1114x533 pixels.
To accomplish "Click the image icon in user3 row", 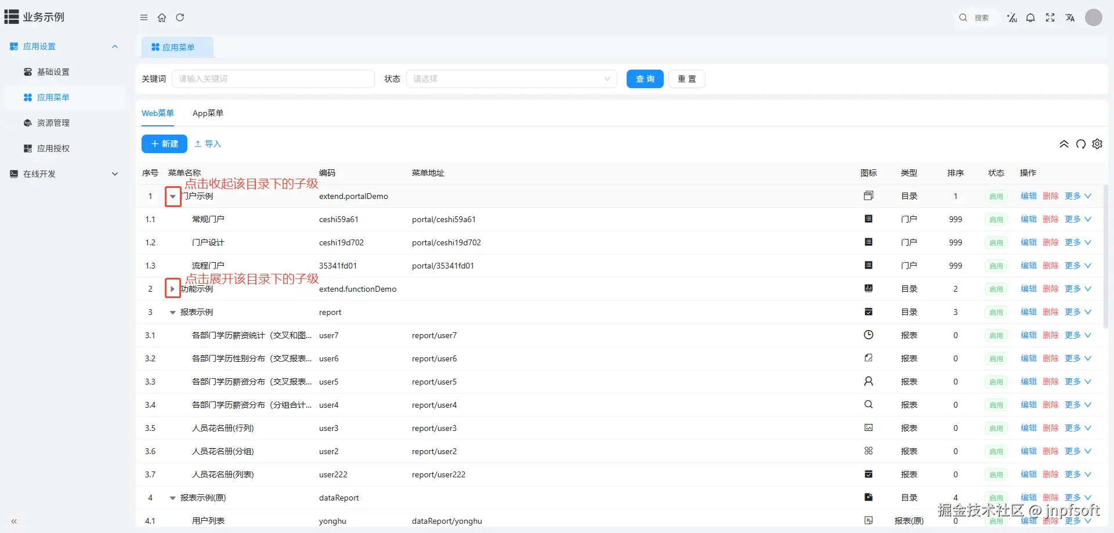I will pos(869,427).
